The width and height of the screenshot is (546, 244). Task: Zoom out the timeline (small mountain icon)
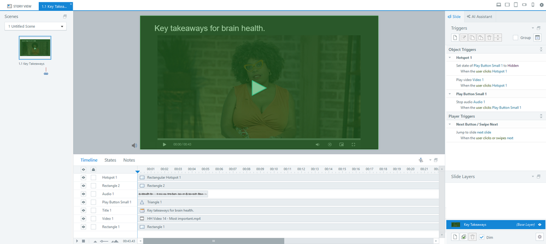(95, 241)
